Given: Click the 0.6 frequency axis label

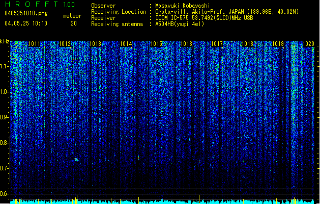Looking at the screenshot, I should point(5,194).
